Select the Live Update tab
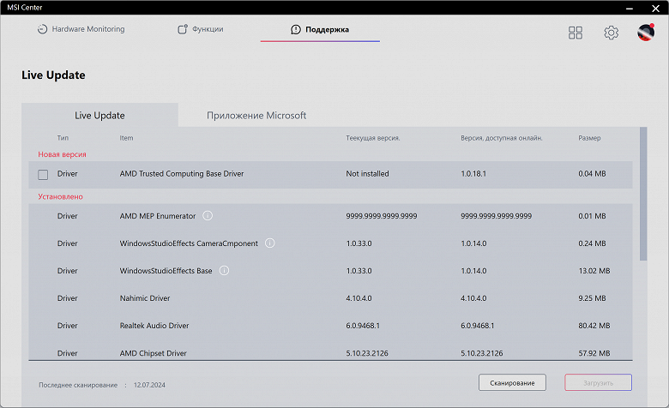Image resolution: width=669 pixels, height=408 pixels. (99, 116)
